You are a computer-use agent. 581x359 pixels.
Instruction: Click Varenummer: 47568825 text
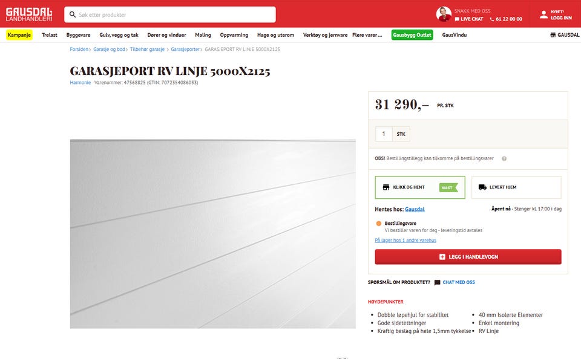(120, 83)
